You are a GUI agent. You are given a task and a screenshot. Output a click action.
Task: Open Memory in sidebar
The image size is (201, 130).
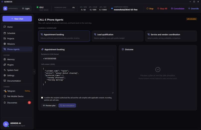17,59
